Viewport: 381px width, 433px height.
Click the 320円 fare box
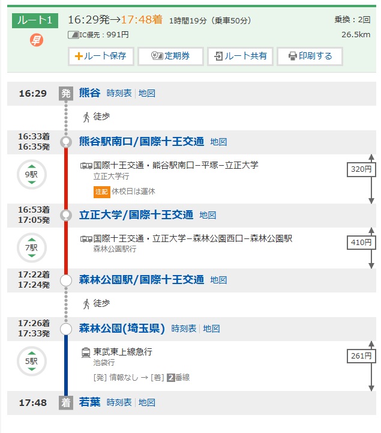pos(362,169)
